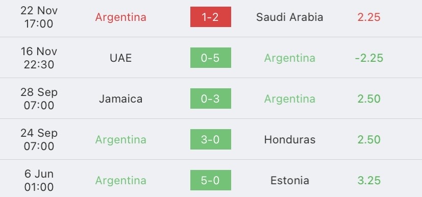This screenshot has width=422, height=197.
Task: Select UAE team name
Action: tap(120, 58)
